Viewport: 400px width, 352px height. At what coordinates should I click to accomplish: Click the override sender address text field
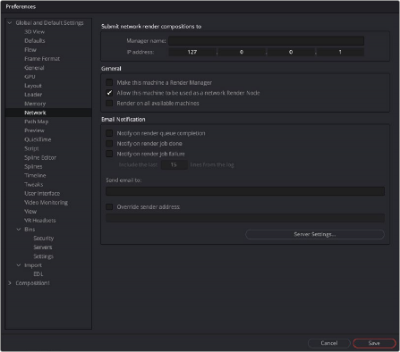[245, 218]
